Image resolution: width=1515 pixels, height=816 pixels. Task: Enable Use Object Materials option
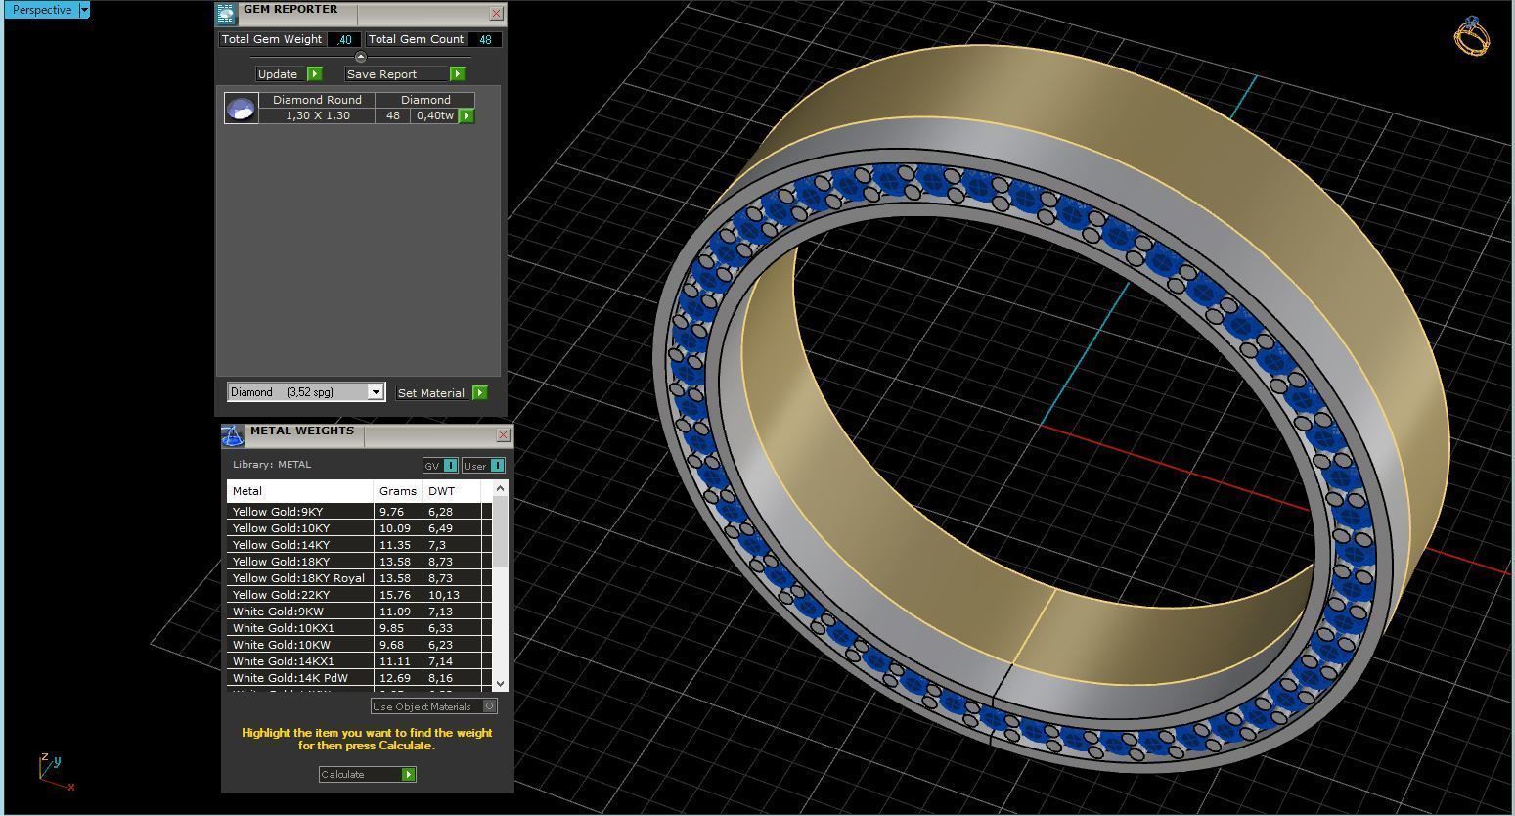click(x=434, y=706)
